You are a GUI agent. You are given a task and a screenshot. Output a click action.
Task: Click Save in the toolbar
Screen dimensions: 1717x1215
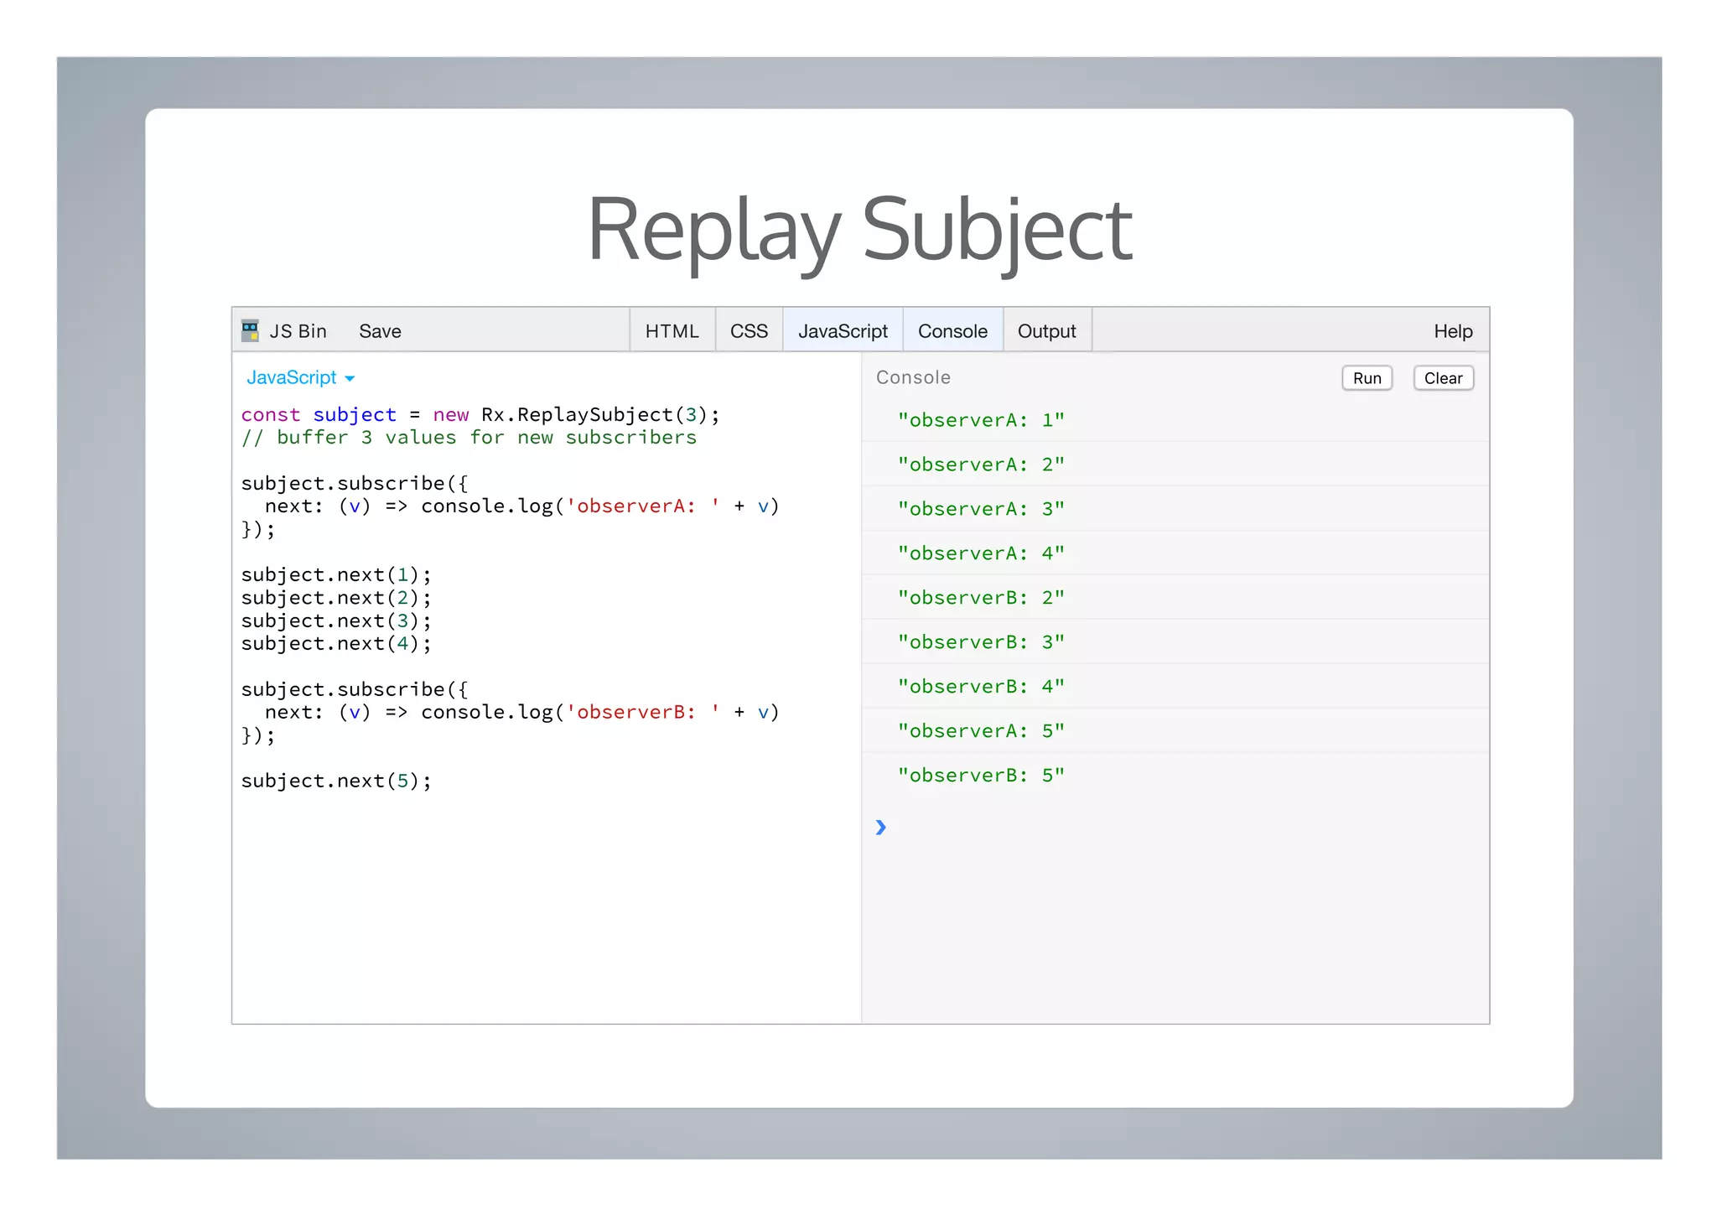(380, 331)
